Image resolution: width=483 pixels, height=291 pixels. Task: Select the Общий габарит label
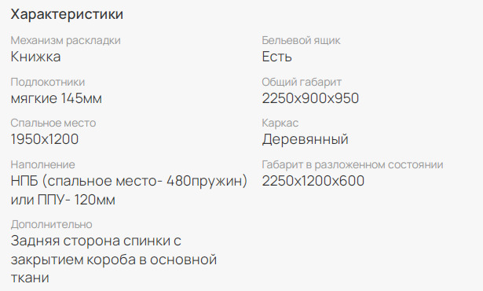coord(302,82)
